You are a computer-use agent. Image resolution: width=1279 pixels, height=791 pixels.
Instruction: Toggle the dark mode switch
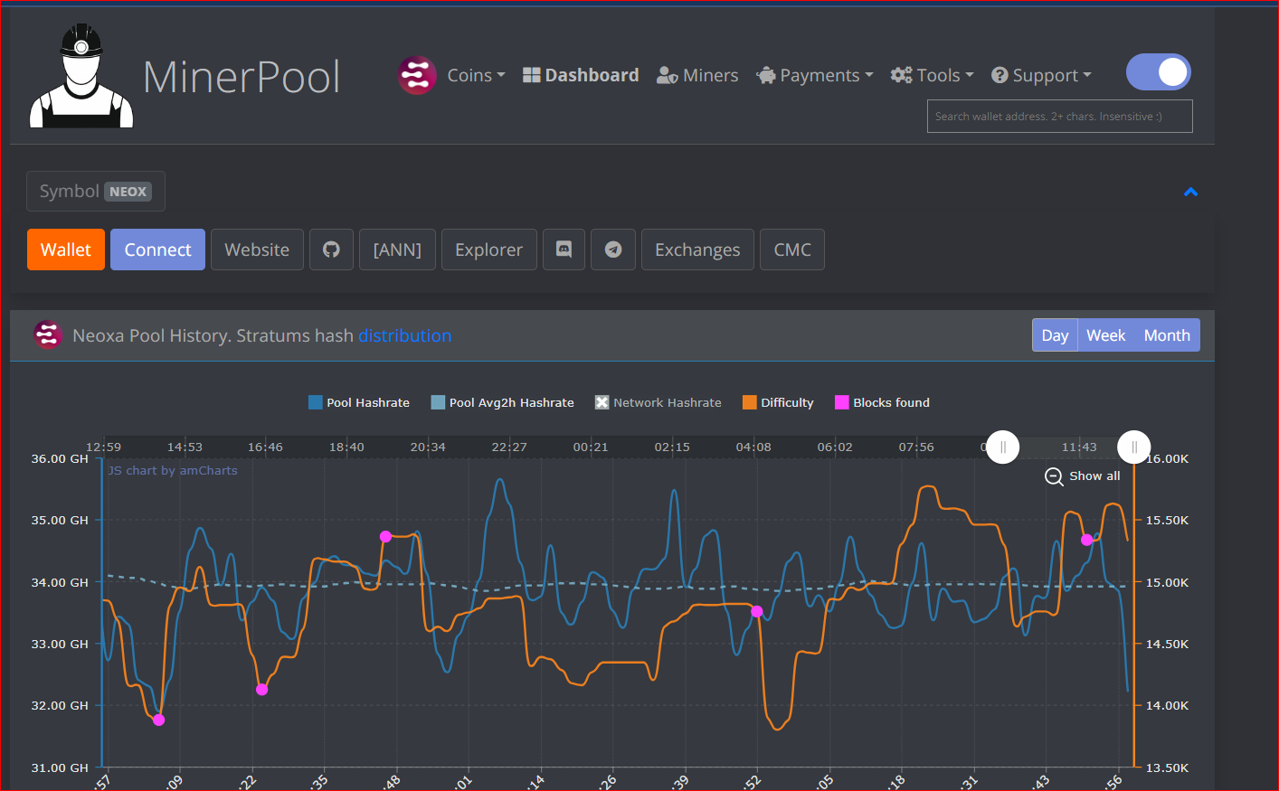point(1159,72)
